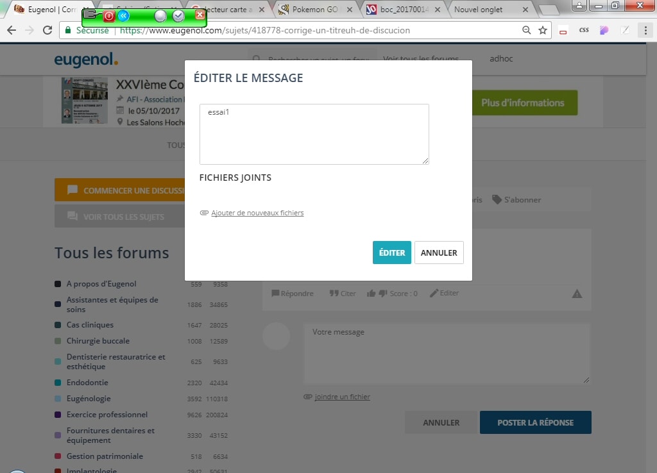Viewport: 657px width, 473px height.
Task: Open the boc_20170014 tab
Action: coord(401,10)
